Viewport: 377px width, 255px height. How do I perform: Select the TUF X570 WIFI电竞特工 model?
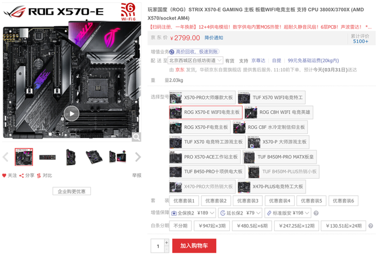click(x=272, y=97)
